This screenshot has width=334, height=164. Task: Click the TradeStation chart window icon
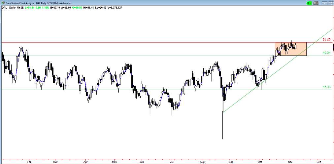click(3, 3)
